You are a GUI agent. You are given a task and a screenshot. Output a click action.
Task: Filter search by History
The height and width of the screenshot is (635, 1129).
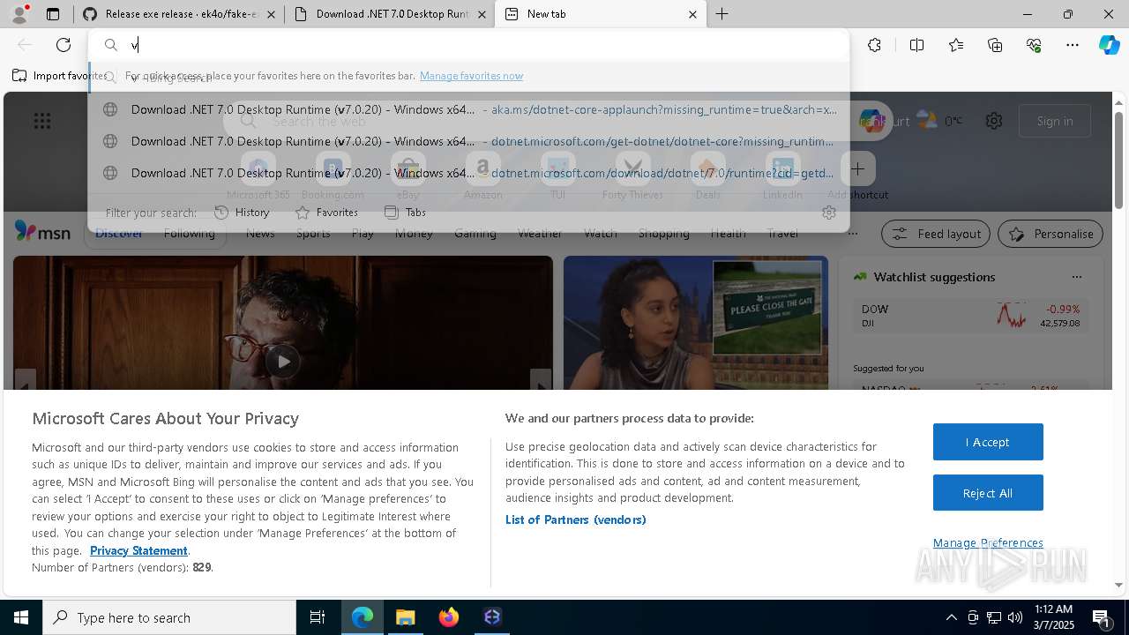pos(242,213)
